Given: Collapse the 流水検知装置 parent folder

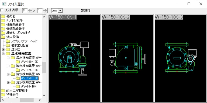Looking at the screenshot, I should click(3, 54).
